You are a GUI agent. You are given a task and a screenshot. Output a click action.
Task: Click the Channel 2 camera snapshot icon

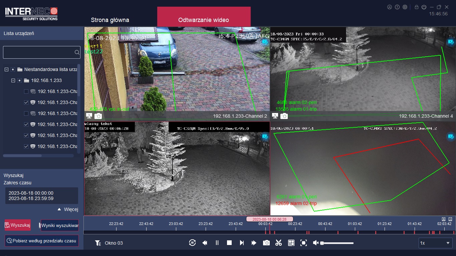[x=98, y=116]
